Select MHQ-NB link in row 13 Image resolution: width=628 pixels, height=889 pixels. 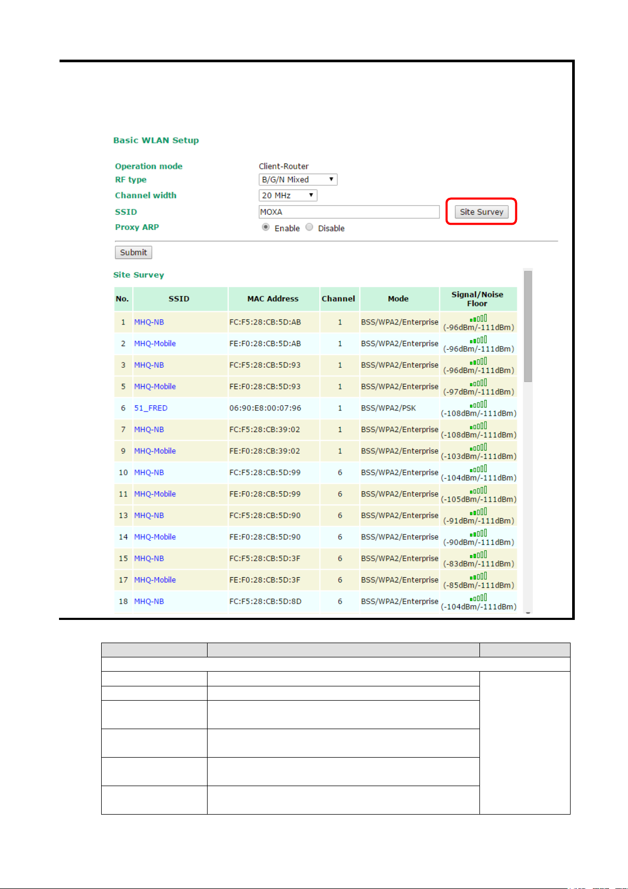click(149, 515)
